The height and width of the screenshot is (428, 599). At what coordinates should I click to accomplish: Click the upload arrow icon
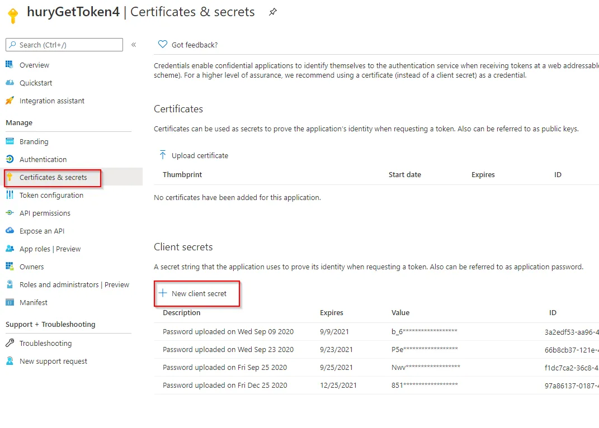(163, 155)
